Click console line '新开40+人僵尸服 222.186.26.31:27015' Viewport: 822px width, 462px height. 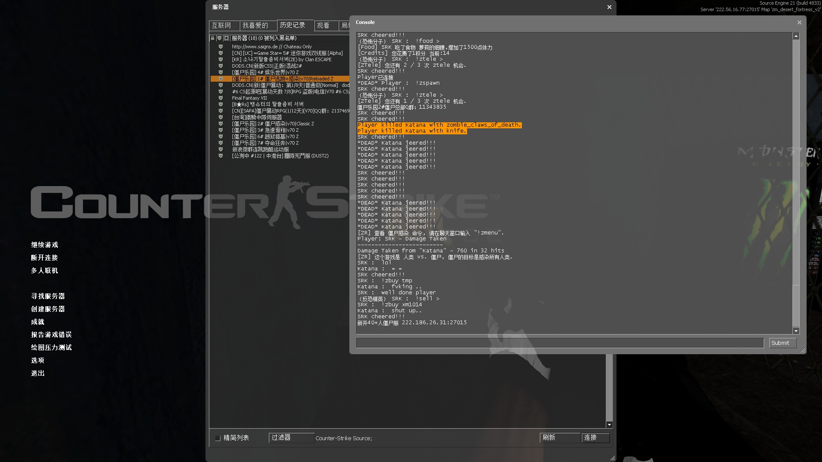click(x=412, y=323)
